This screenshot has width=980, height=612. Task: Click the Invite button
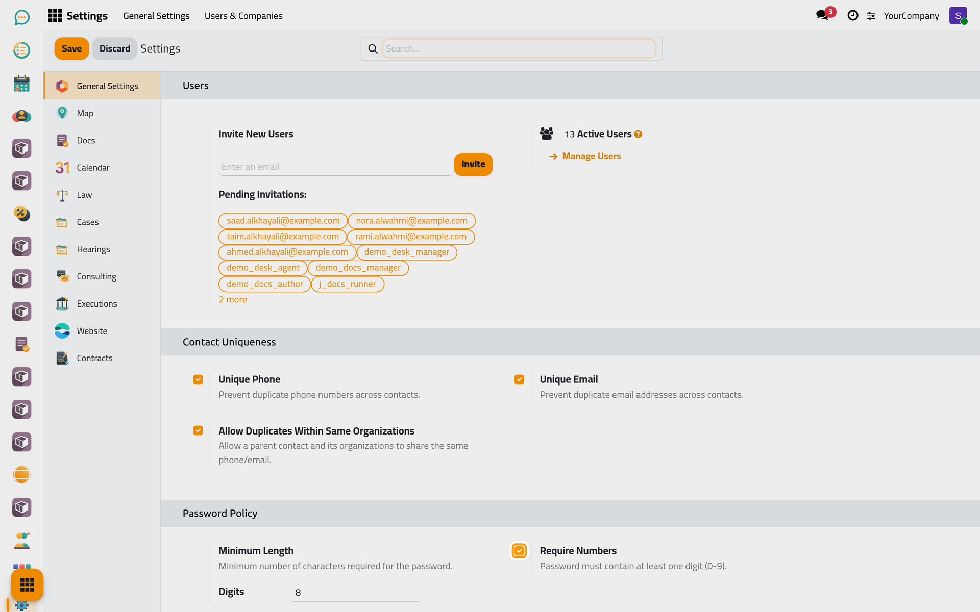point(473,164)
